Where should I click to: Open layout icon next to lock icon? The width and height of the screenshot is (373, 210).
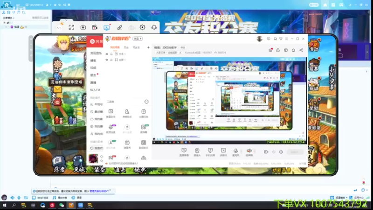[286, 50]
